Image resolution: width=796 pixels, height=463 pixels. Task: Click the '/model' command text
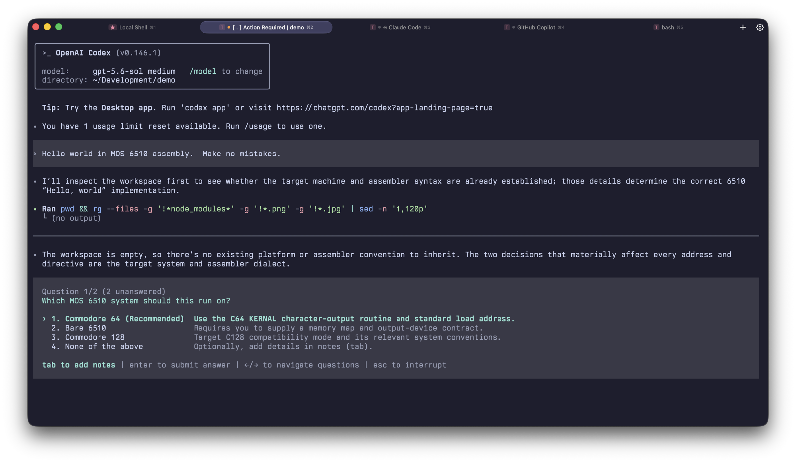(x=203, y=71)
